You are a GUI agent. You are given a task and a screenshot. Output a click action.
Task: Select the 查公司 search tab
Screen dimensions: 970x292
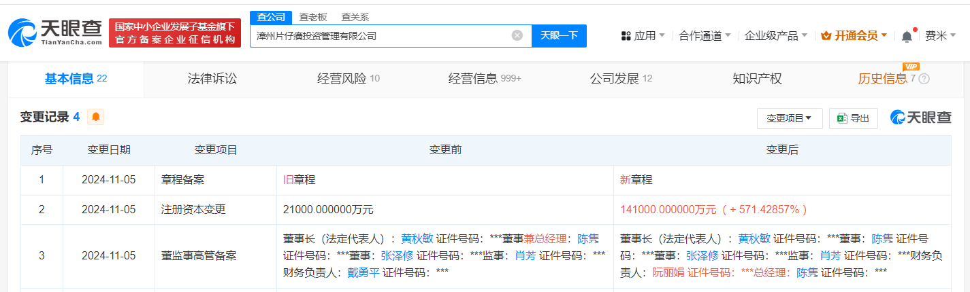[x=271, y=17]
